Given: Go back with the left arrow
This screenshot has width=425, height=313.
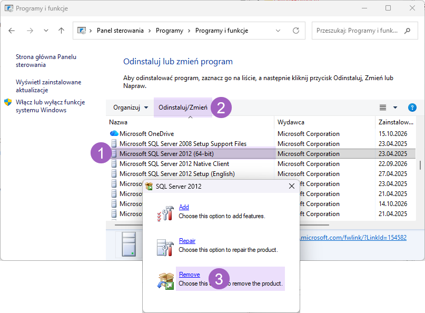Looking at the screenshot, I should [12, 31].
